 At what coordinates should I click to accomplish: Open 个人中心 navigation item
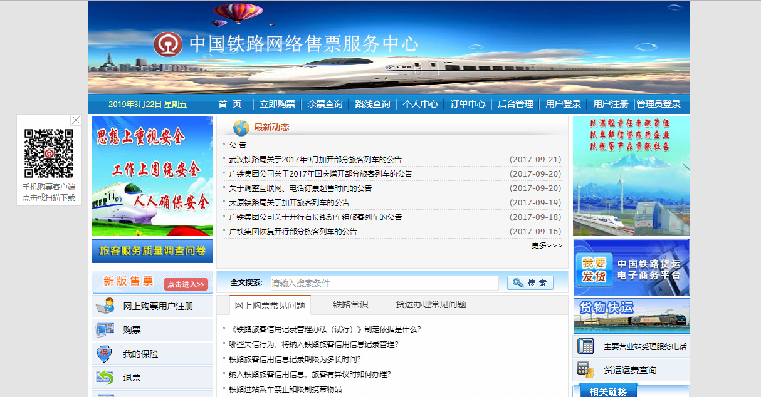(x=420, y=104)
